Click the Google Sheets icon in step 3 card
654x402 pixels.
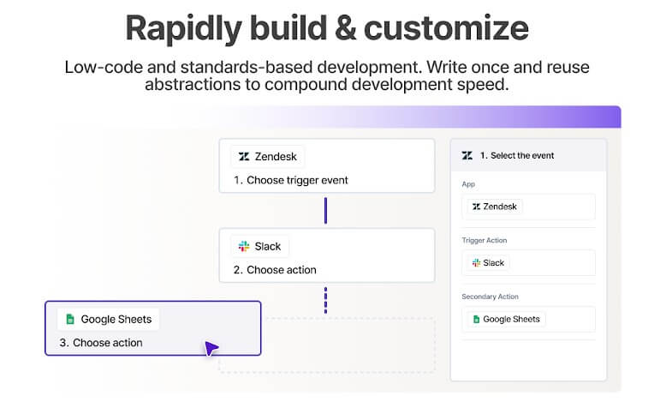click(70, 320)
